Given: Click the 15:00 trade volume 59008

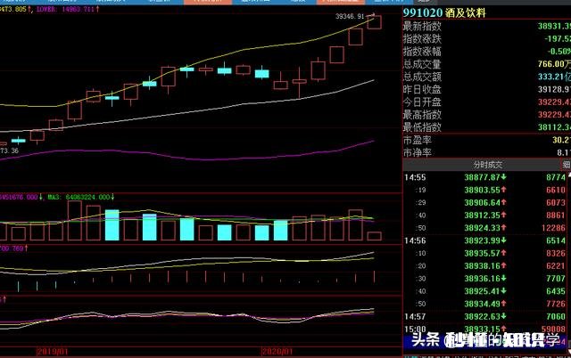Looking at the screenshot, I should point(553,330).
